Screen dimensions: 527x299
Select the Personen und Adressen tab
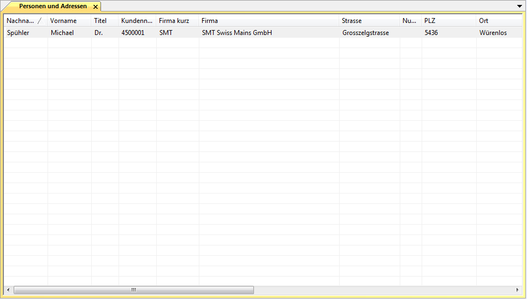tap(52, 7)
